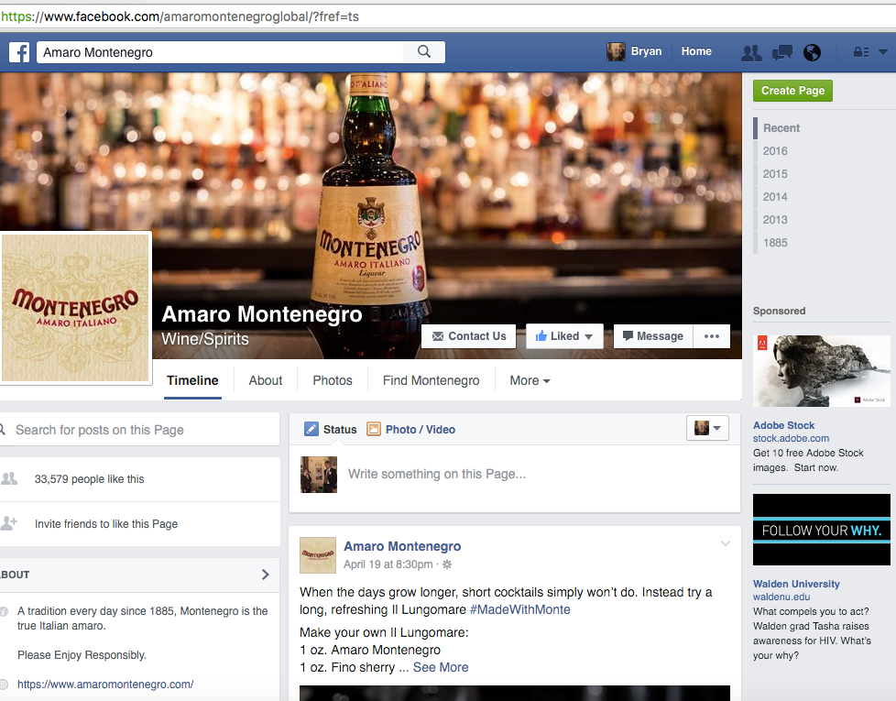Screen dimensions: 896x701
Task: Click the Montenegro page profile picture
Action: tap(75, 308)
